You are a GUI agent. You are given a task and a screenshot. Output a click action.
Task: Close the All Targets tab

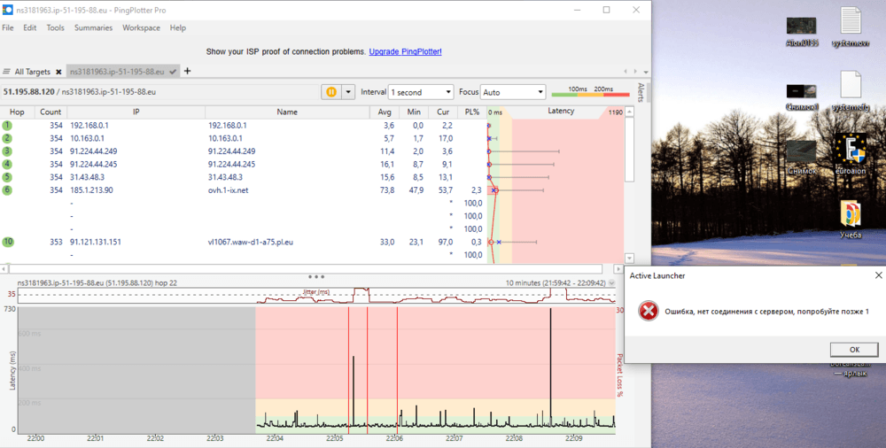click(58, 72)
